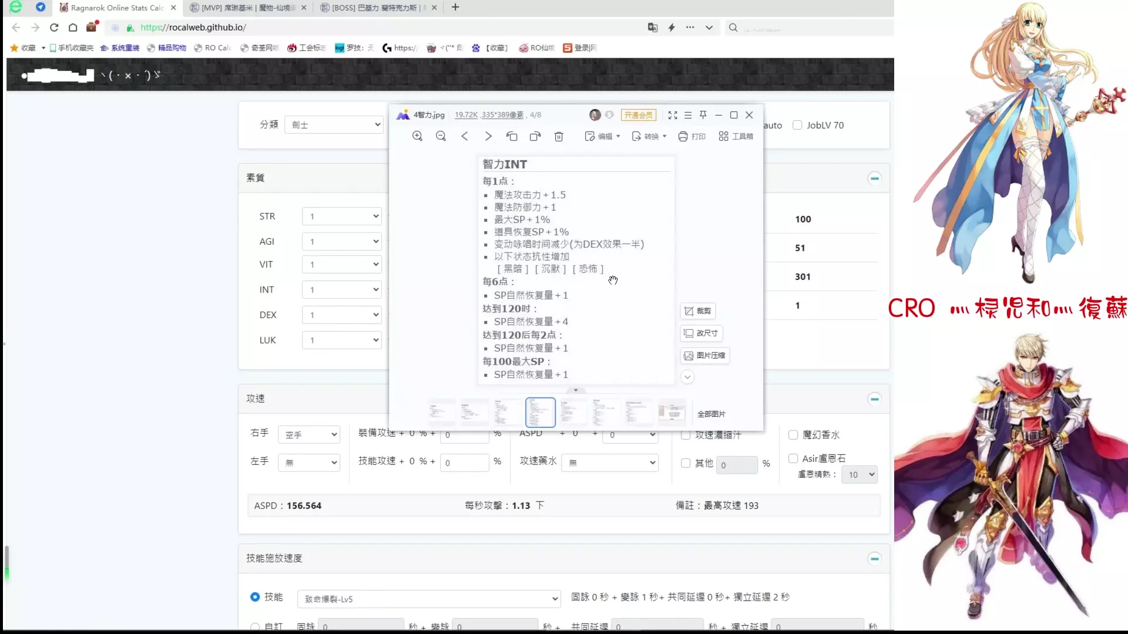Click the crop (裁剪) tool button

(x=698, y=311)
